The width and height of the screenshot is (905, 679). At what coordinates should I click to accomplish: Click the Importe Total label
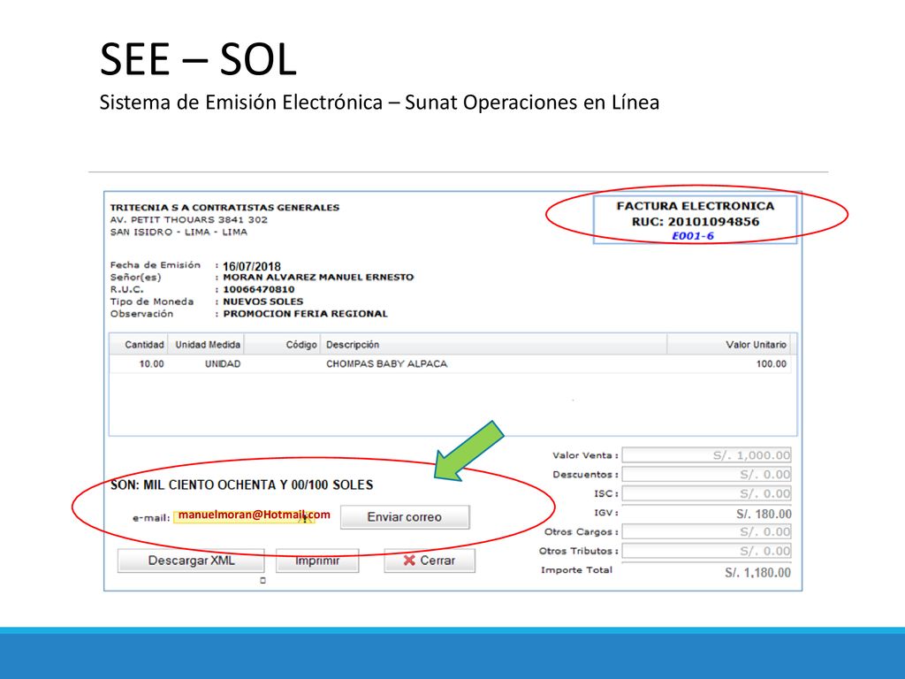tap(576, 570)
